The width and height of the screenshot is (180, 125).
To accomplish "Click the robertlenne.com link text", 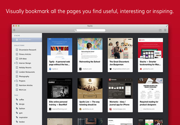I will point(149,109).
